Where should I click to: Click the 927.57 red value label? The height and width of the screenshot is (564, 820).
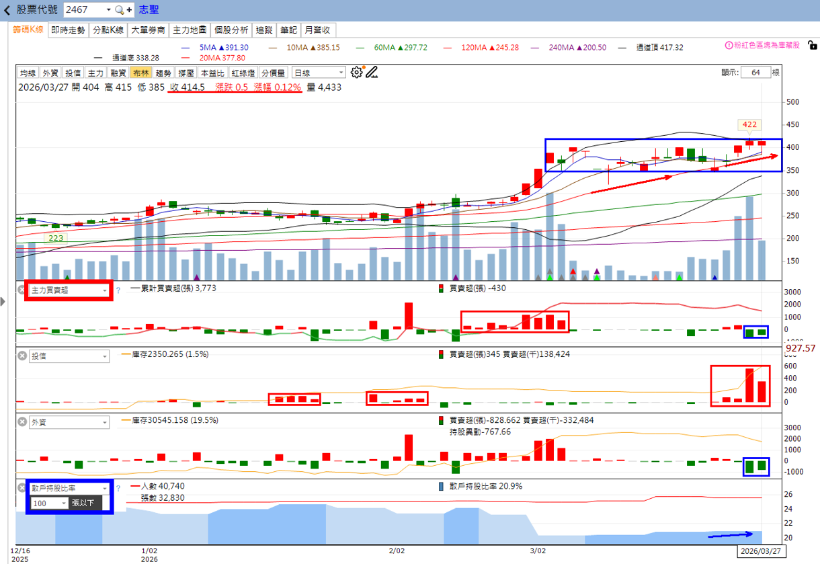pyautogui.click(x=801, y=348)
